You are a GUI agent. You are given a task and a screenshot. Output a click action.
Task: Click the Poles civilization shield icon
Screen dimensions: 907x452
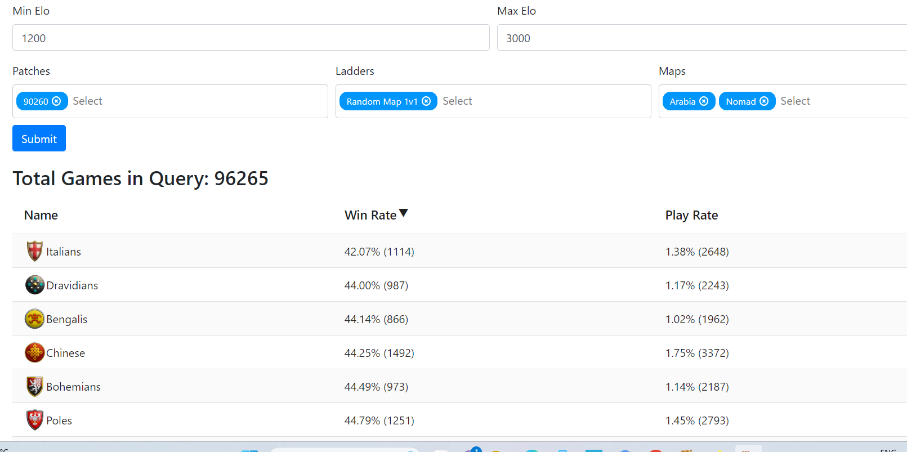pyautogui.click(x=35, y=420)
